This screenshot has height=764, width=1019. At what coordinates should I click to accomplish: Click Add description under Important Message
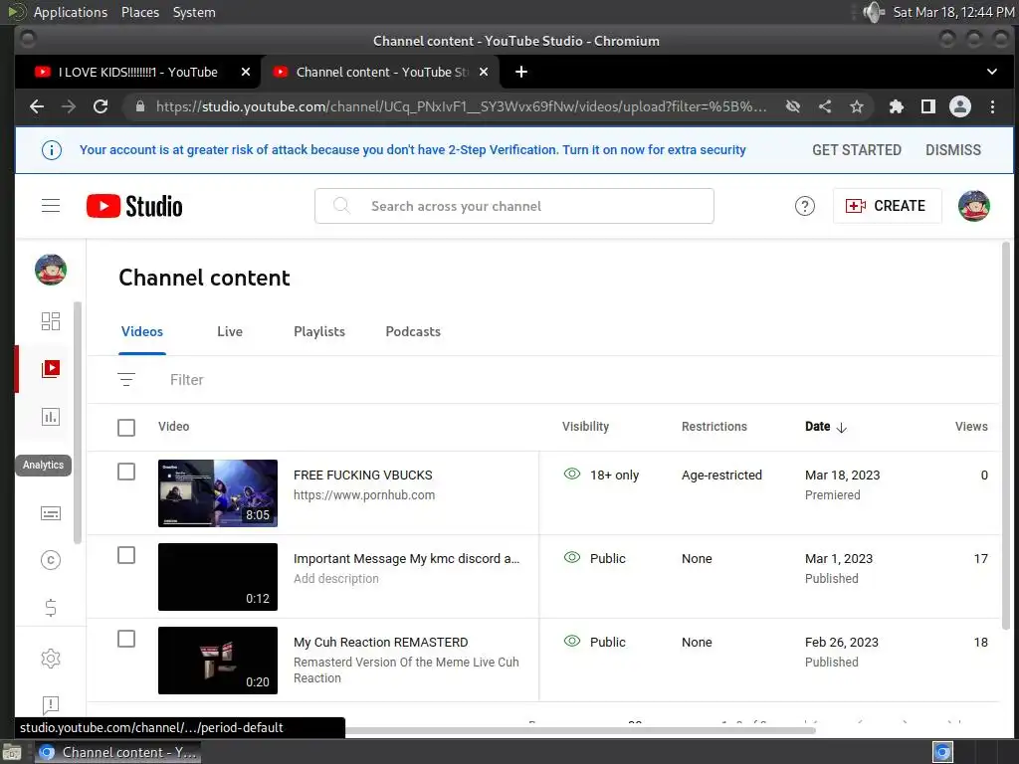336,578
